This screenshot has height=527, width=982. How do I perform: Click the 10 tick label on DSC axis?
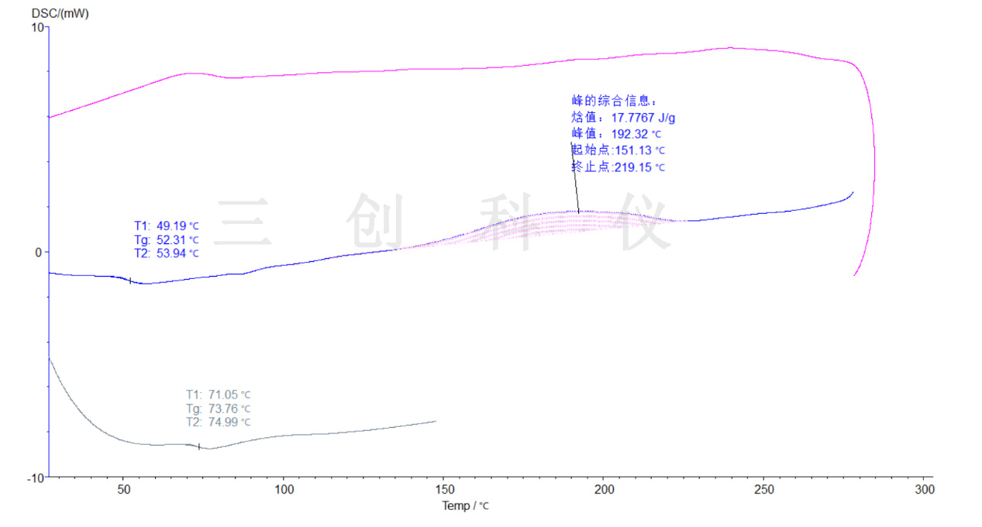[37, 28]
